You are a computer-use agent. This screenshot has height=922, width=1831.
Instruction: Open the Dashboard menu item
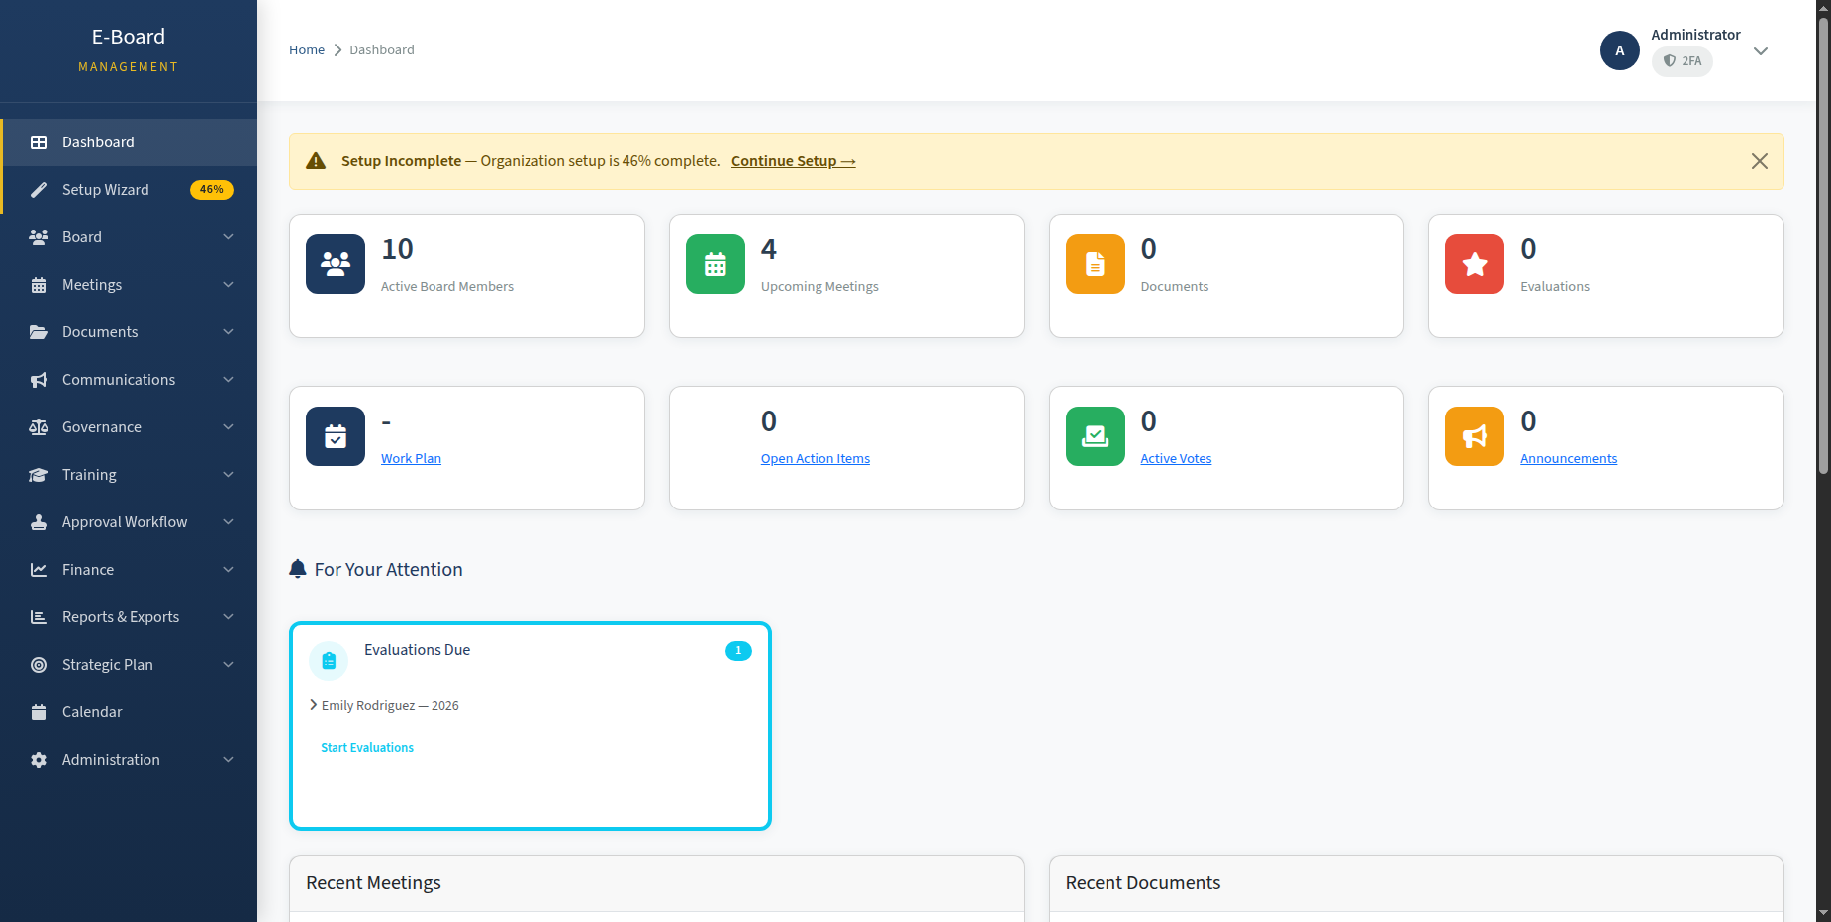(x=129, y=142)
